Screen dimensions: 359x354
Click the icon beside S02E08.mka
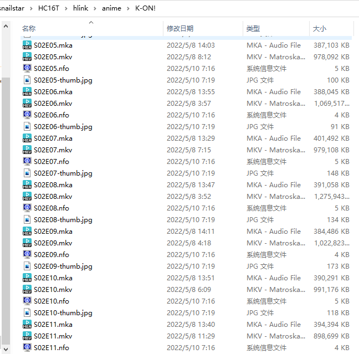point(27,185)
